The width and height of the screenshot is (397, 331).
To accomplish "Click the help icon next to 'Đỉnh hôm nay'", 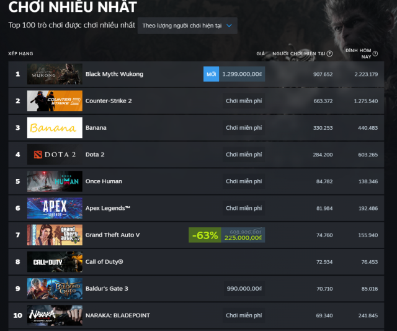I will click(x=375, y=54).
